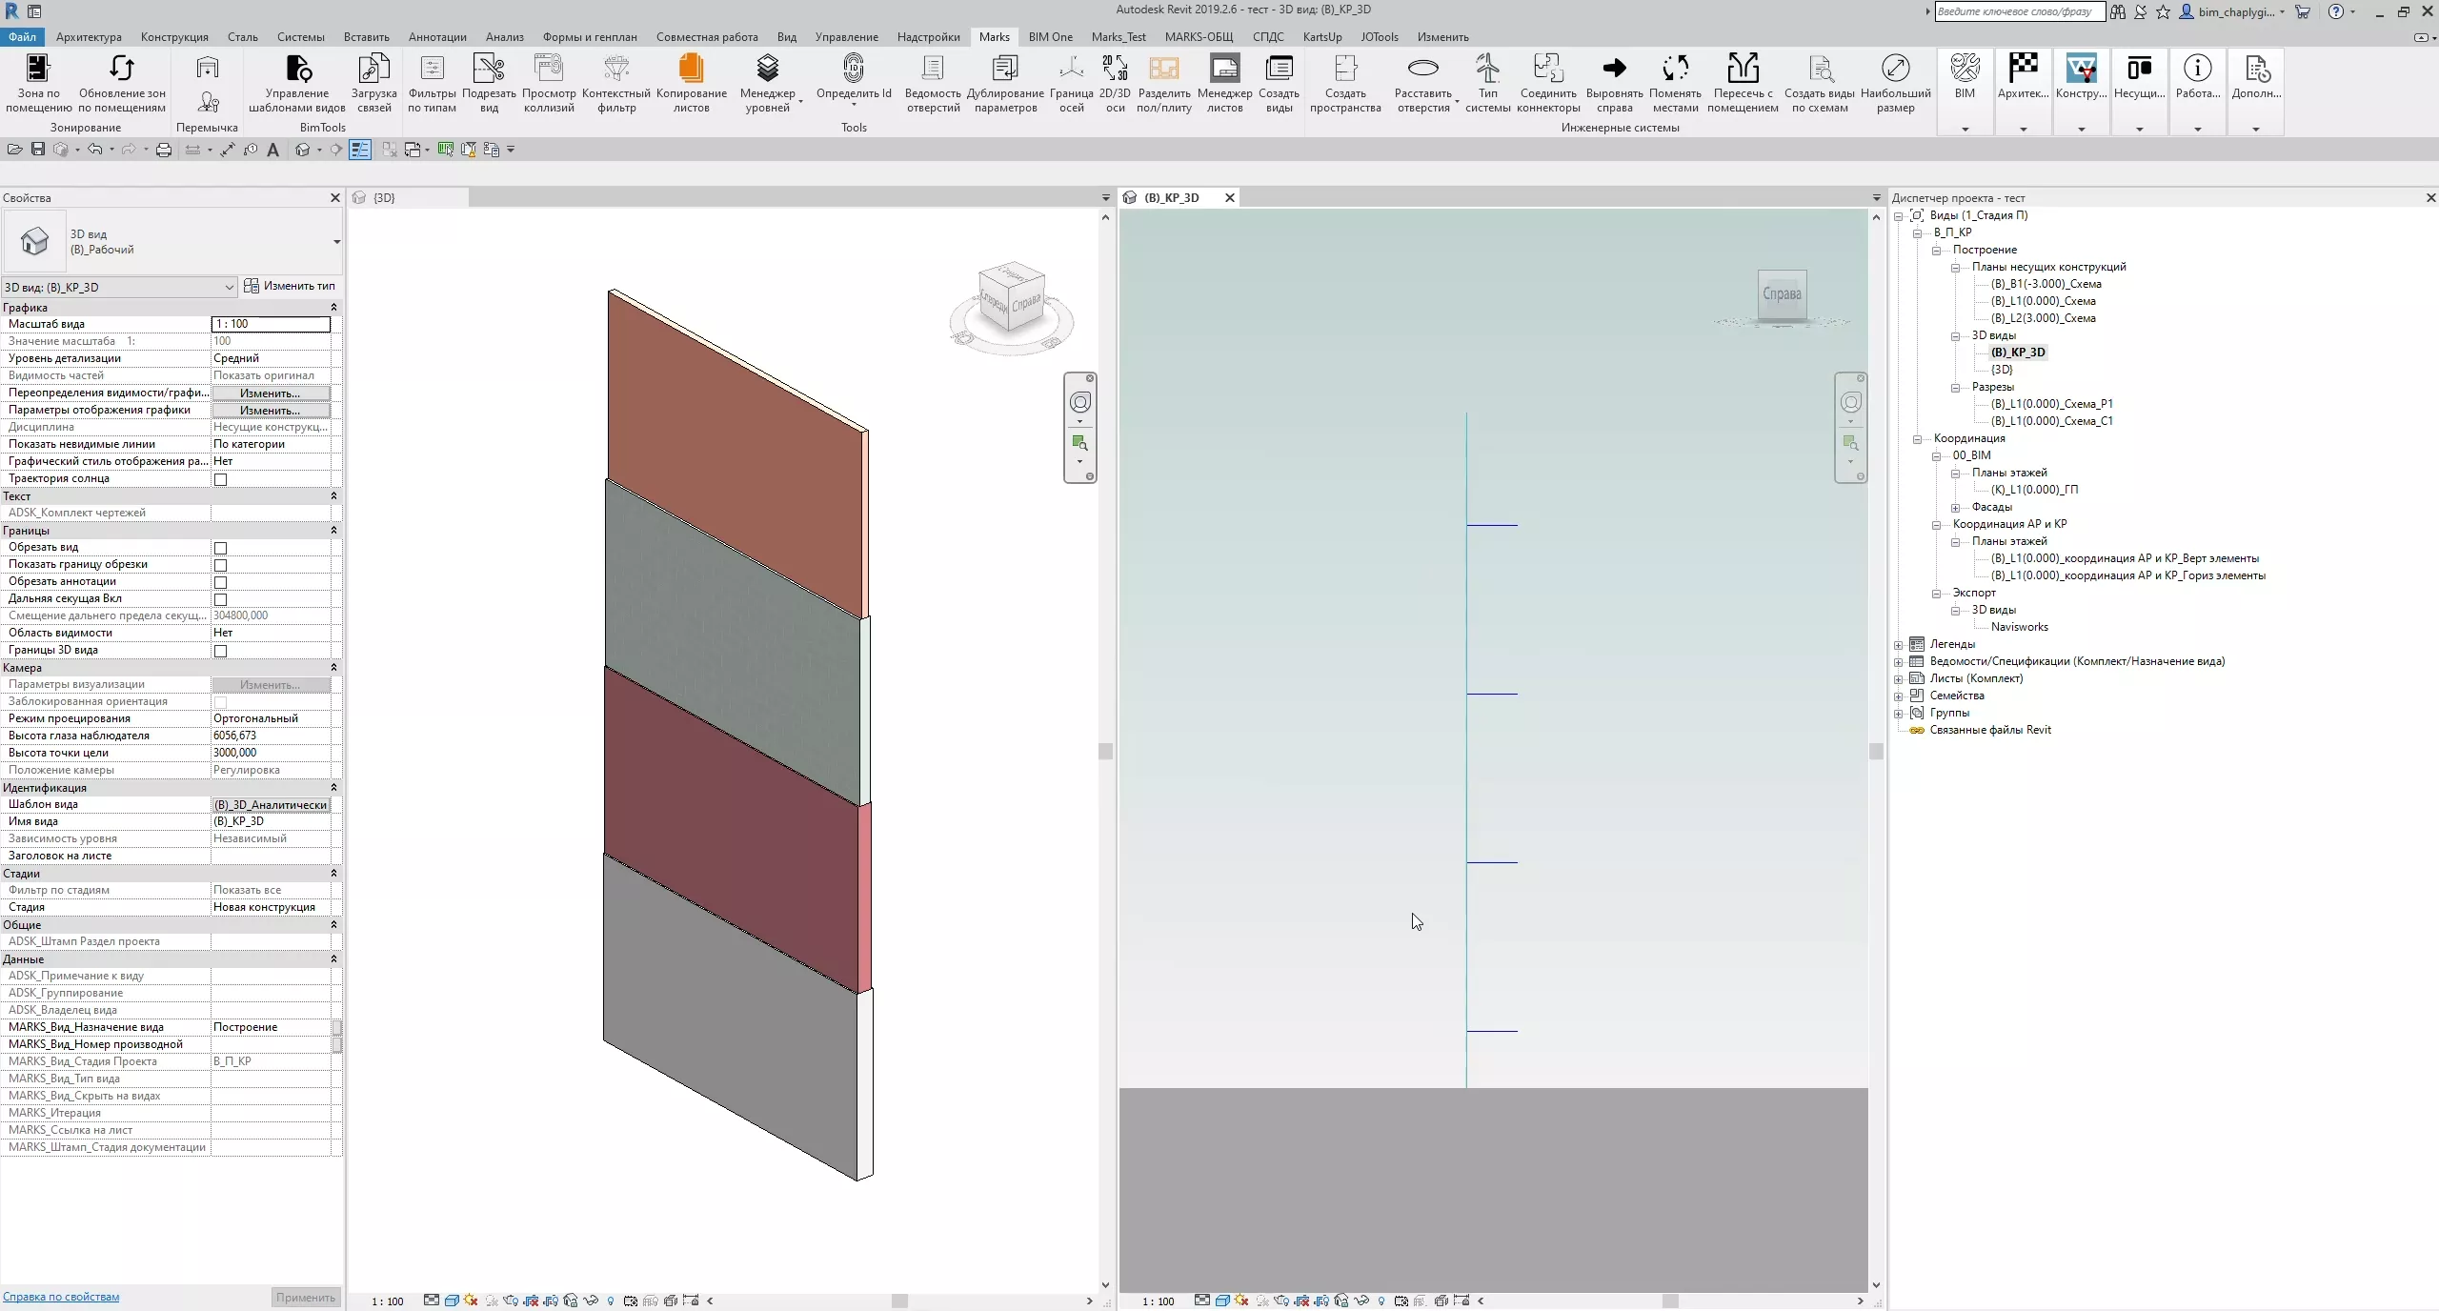Open the Архитектура ribbon tab
The image size is (2439, 1311).
[89, 37]
